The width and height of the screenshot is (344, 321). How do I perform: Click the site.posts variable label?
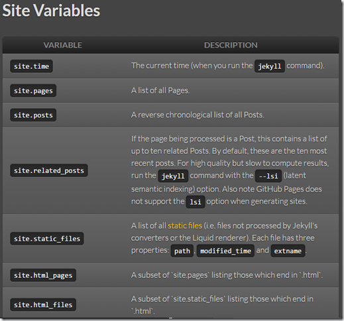[33, 115]
